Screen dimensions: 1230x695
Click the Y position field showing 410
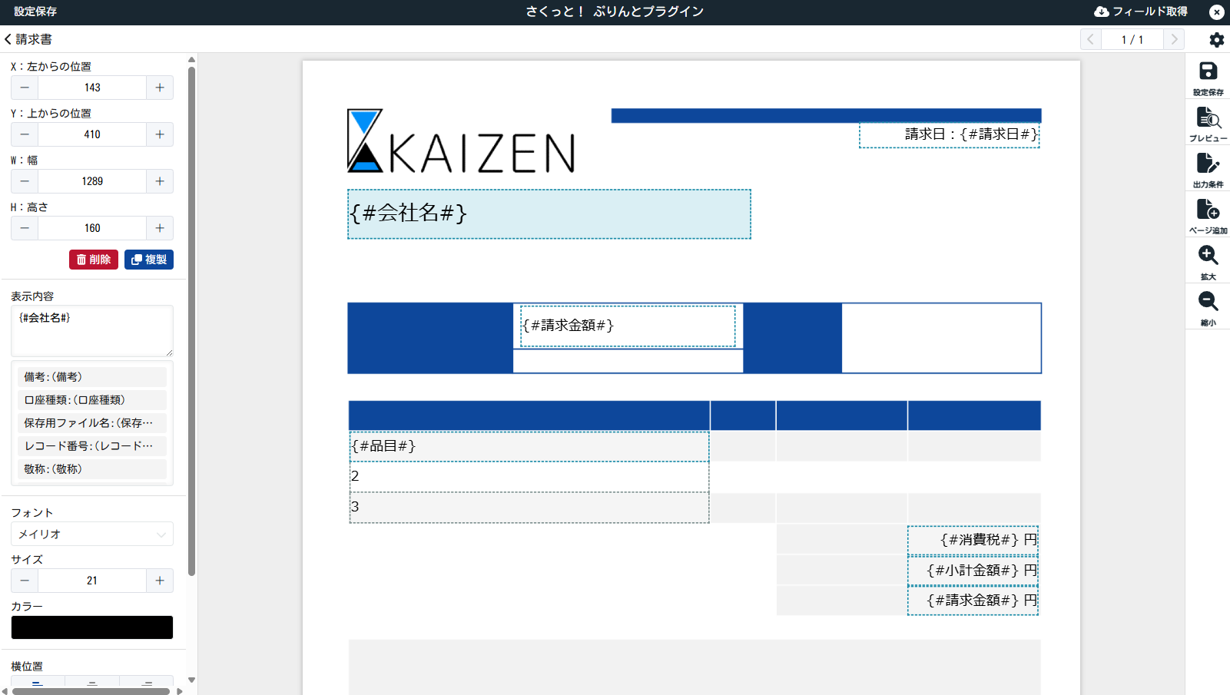click(92, 134)
